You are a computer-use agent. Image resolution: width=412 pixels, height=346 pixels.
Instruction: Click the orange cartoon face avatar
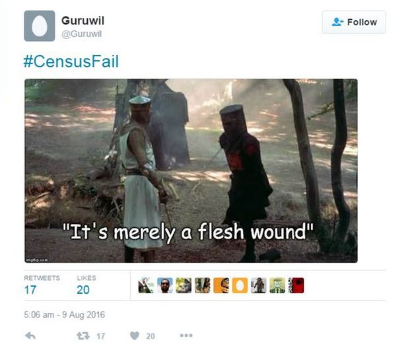(x=221, y=285)
